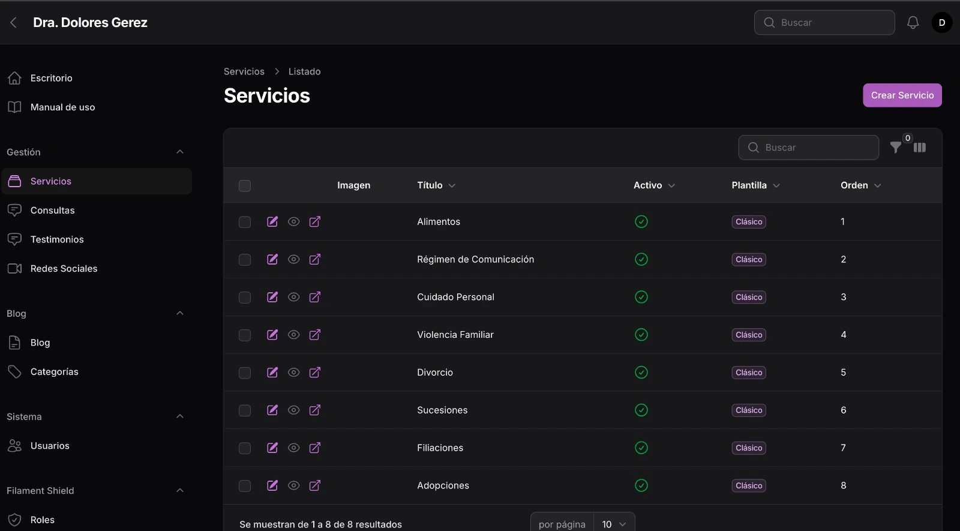Open the user avatar D menu
The width and height of the screenshot is (960, 531).
941,23
